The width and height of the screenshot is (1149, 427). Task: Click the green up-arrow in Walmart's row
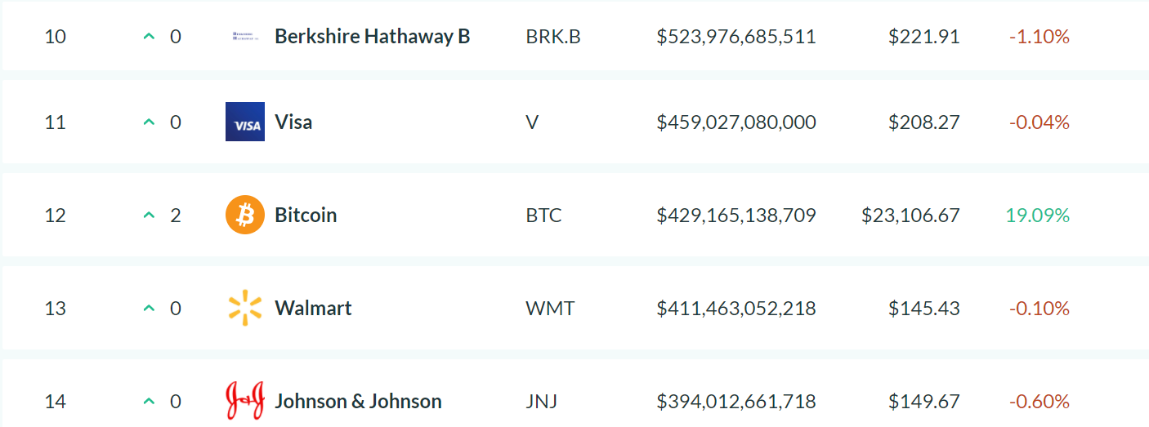149,309
